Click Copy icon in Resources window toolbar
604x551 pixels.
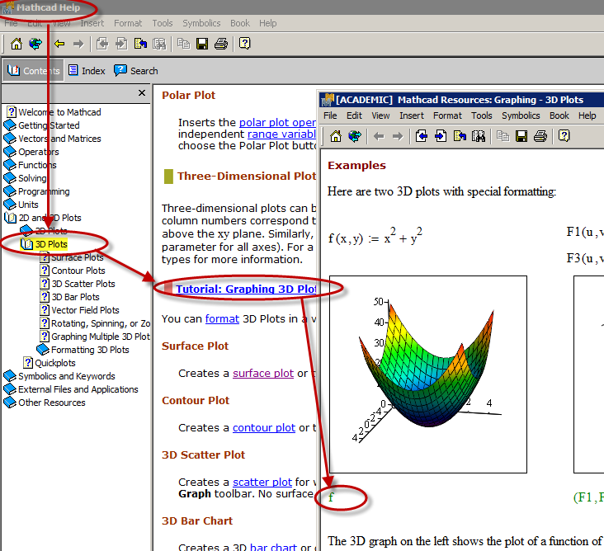(x=503, y=136)
